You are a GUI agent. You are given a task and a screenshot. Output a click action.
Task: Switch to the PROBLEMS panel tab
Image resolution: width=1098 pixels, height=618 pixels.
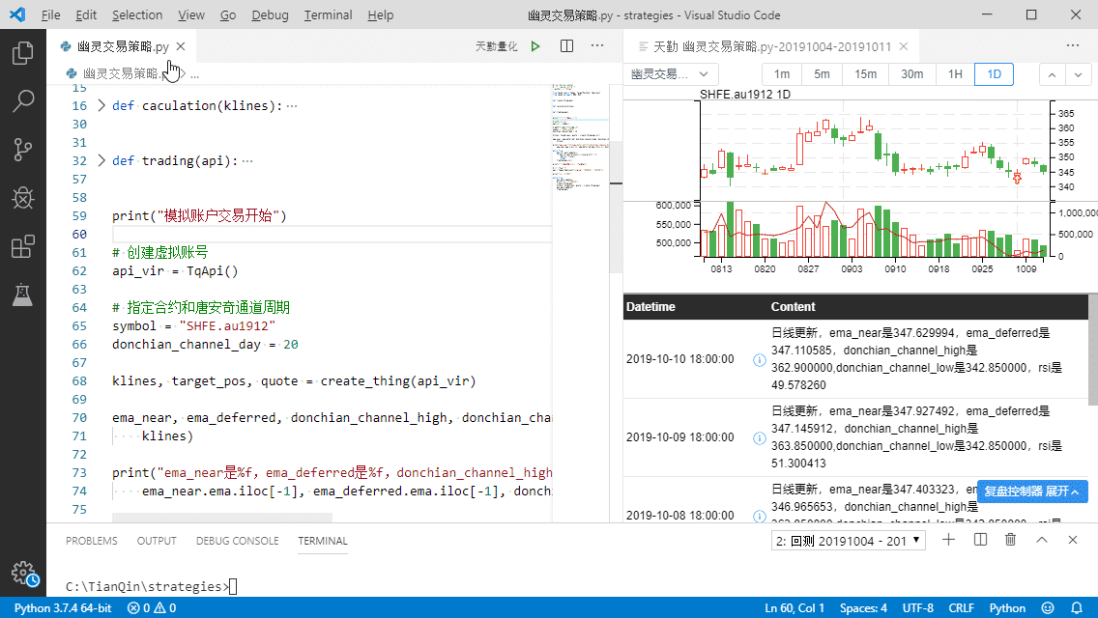92,541
